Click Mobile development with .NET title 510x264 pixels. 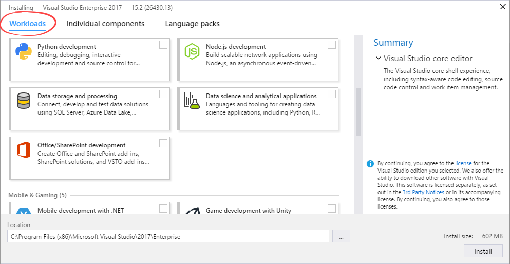[81, 211]
